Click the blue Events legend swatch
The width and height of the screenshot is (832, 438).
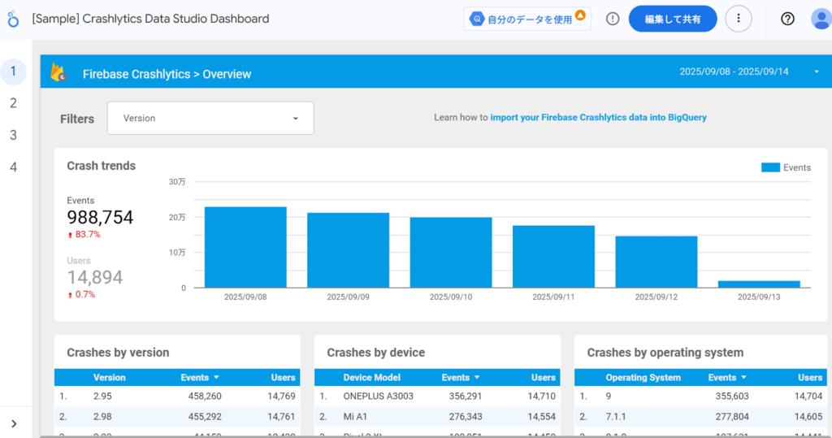(770, 167)
